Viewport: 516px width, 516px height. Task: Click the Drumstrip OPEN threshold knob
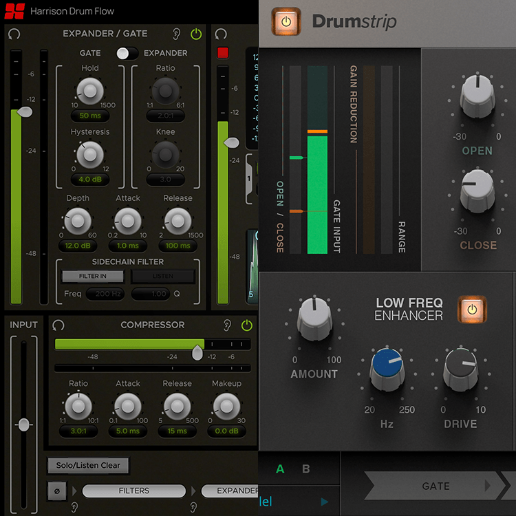[477, 96]
